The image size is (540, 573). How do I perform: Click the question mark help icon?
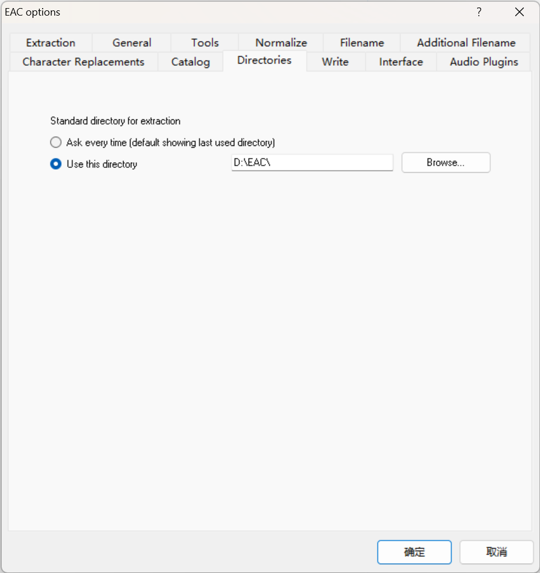point(479,12)
